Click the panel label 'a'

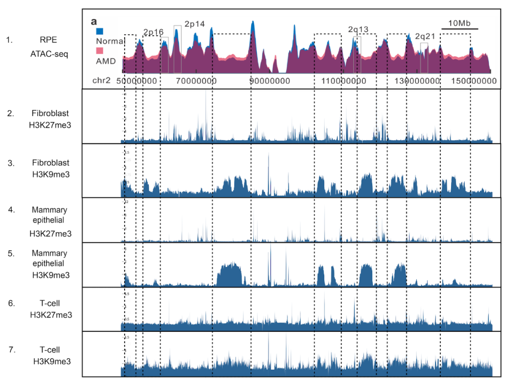(94, 22)
